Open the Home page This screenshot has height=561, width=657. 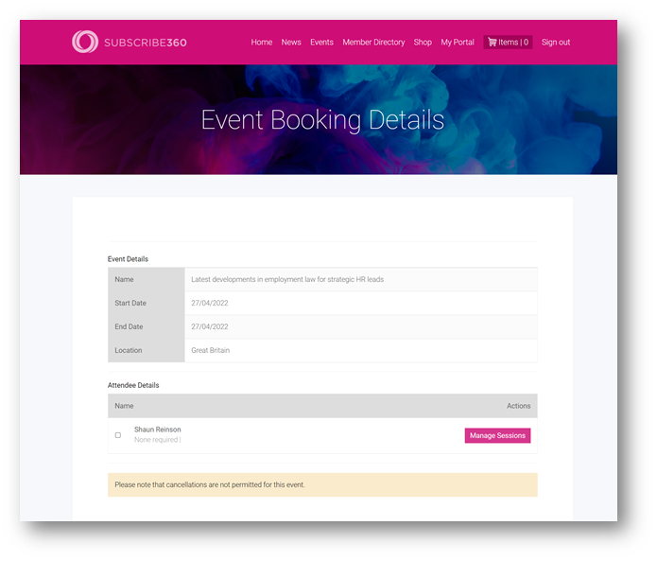[x=262, y=42]
